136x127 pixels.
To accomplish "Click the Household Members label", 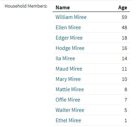I will 26,6.
